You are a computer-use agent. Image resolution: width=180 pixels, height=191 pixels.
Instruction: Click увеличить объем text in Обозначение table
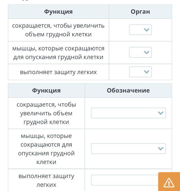(46, 113)
